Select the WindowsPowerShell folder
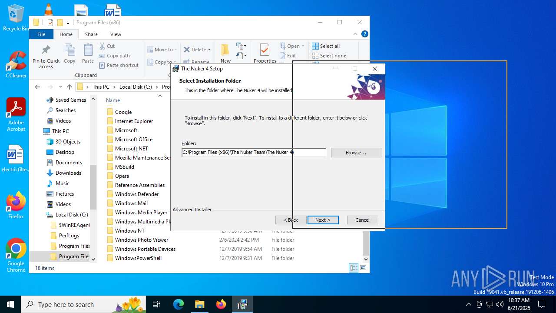Screen dimensions: 556x313 pyautogui.click(x=138, y=258)
